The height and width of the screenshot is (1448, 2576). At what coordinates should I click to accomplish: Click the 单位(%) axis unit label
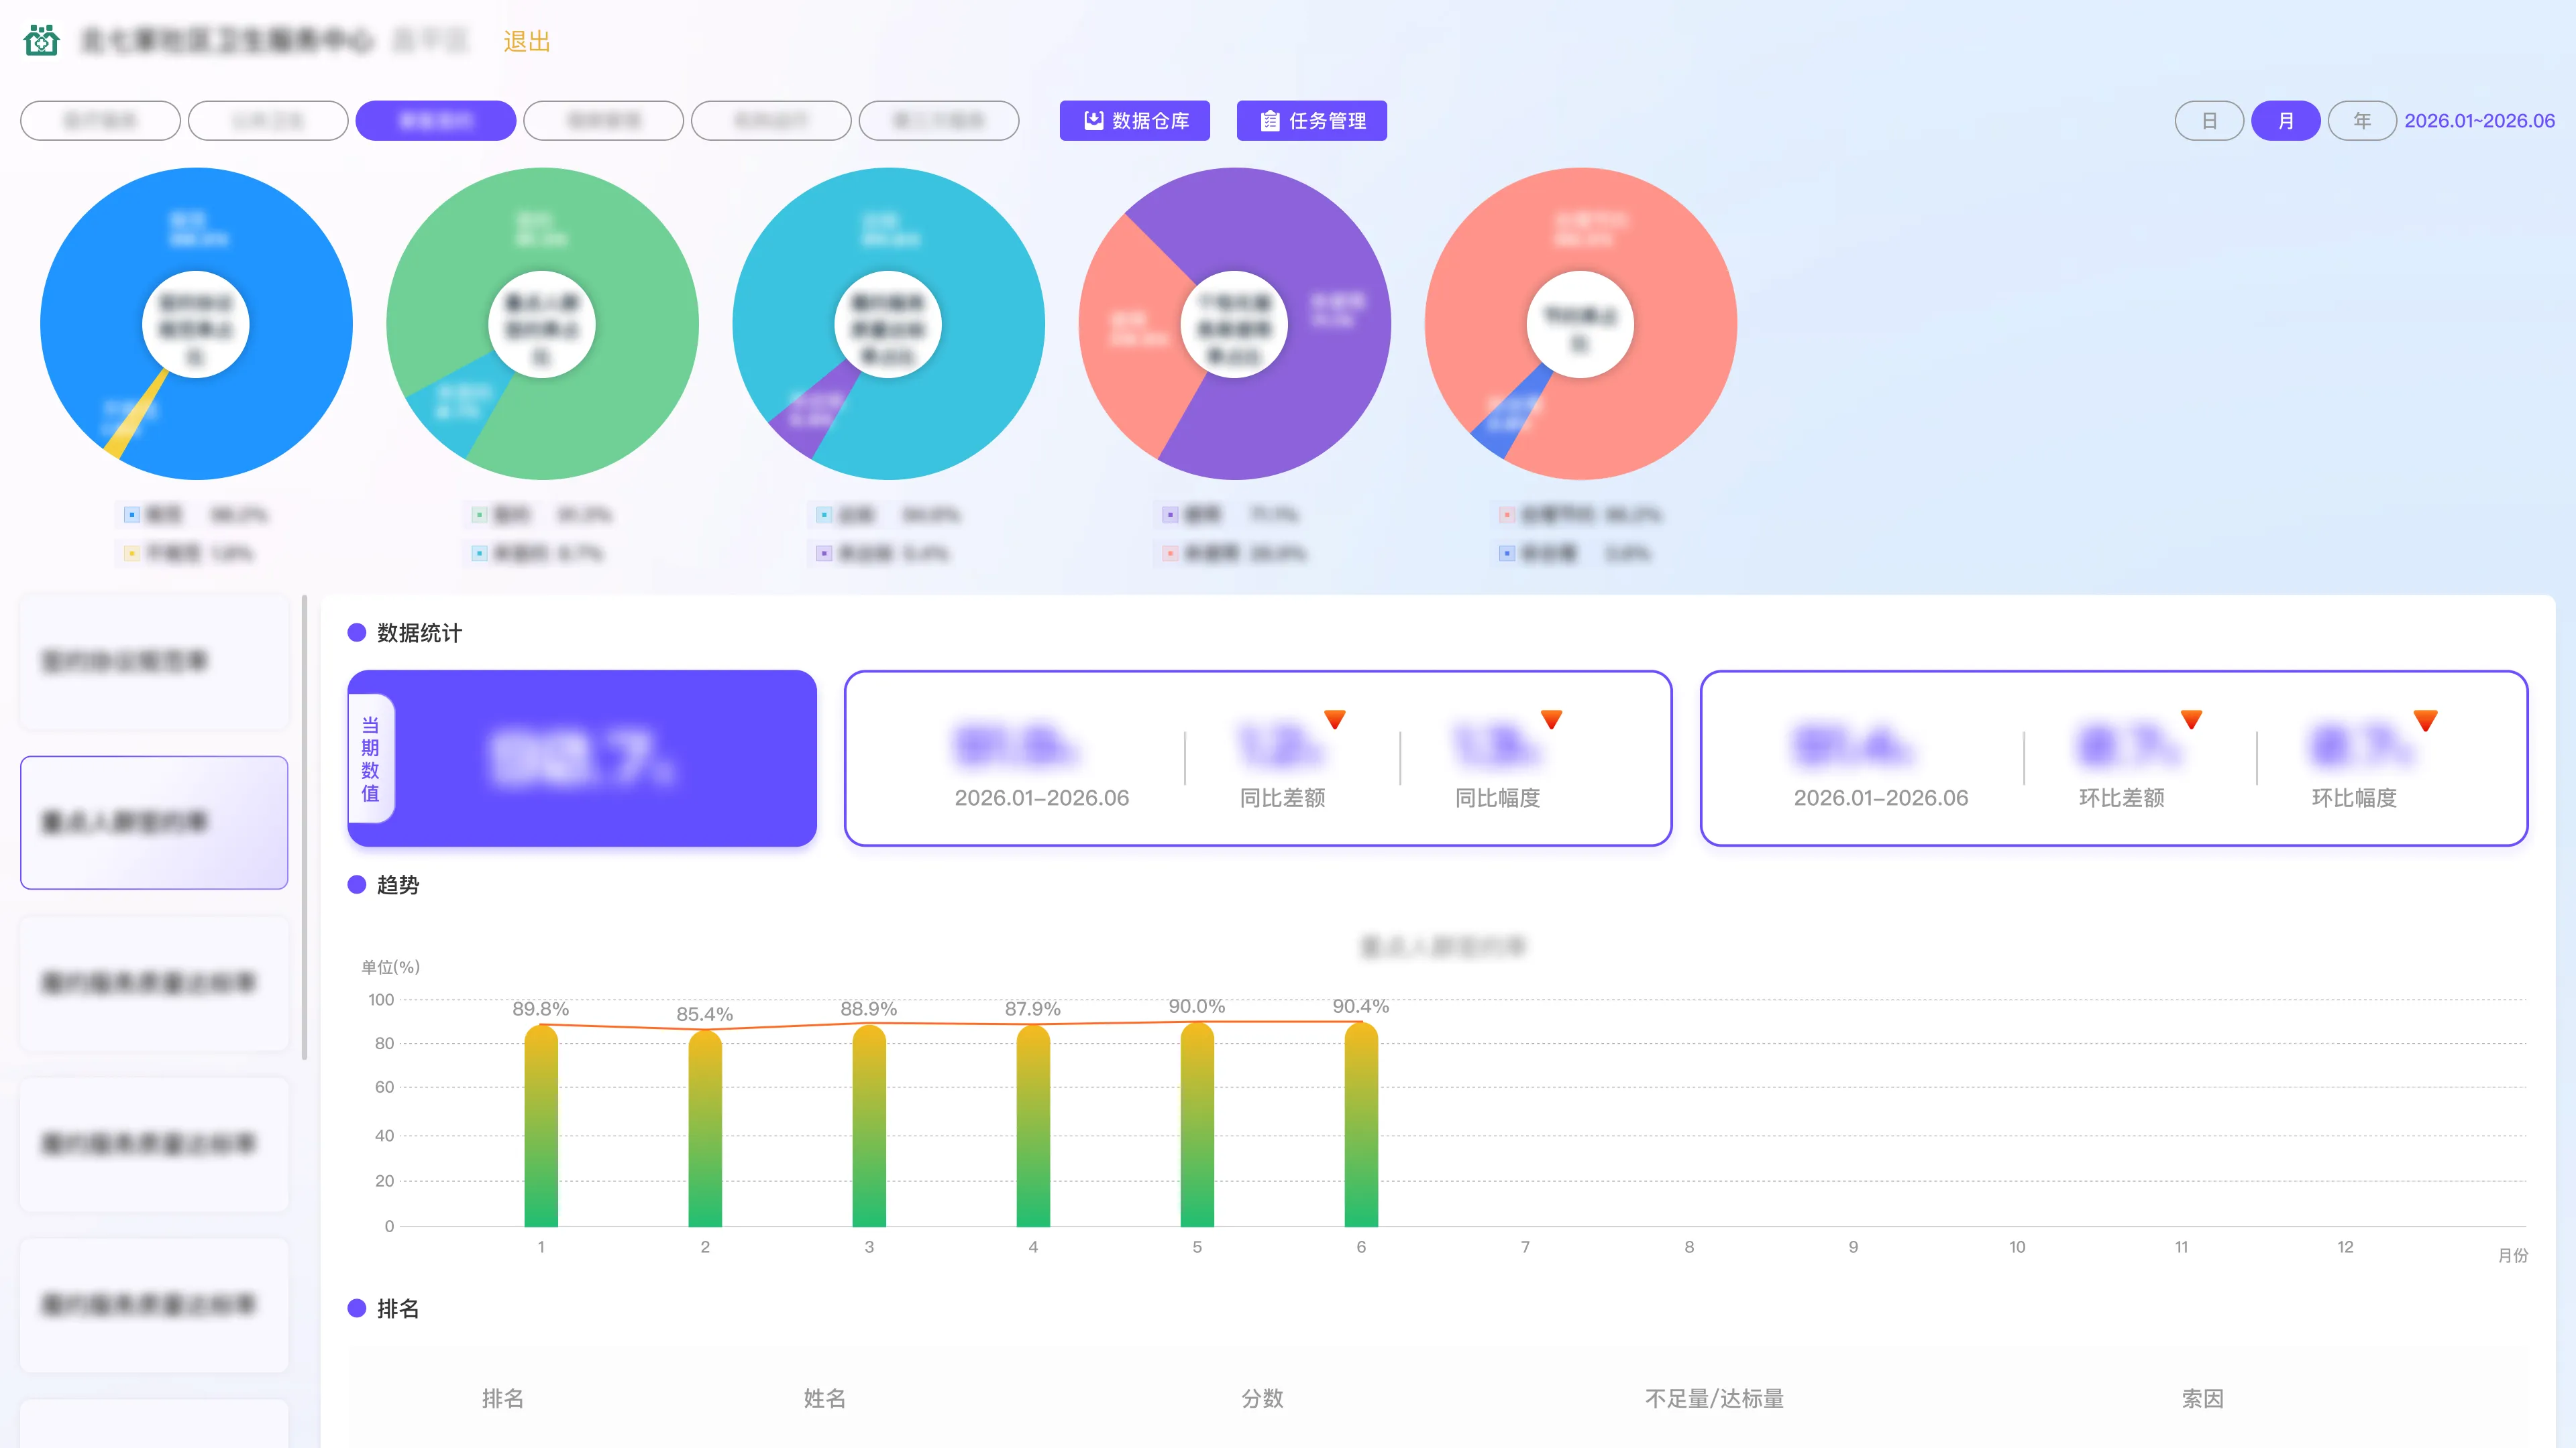tap(390, 966)
